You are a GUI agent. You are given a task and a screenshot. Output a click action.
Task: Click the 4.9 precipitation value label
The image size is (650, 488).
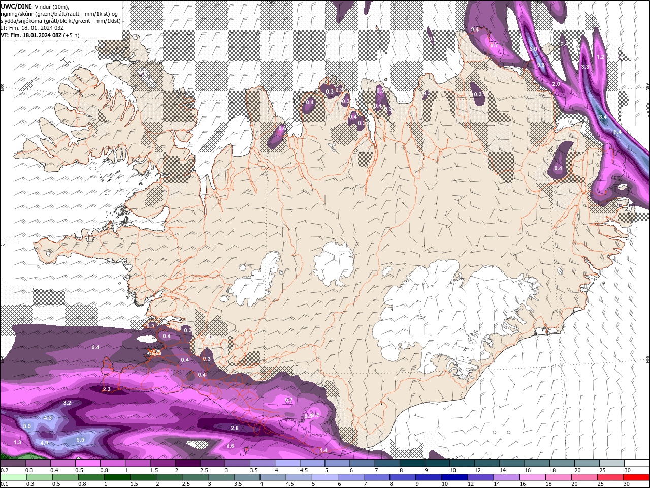click(x=44, y=443)
